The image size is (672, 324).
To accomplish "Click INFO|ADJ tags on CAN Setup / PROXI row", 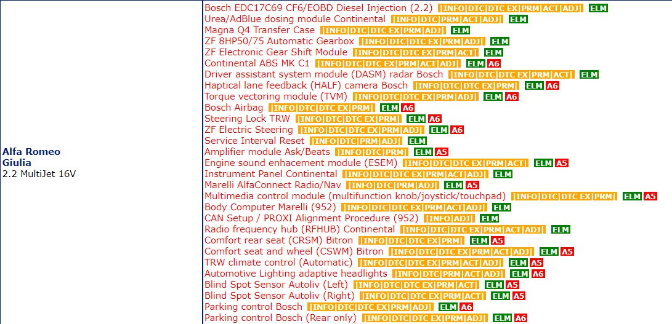I will pos(448,219).
